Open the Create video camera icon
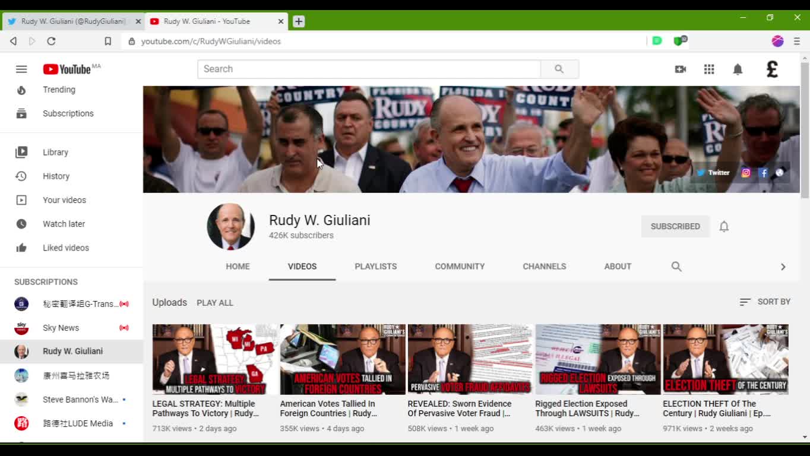This screenshot has height=456, width=810. point(681,69)
